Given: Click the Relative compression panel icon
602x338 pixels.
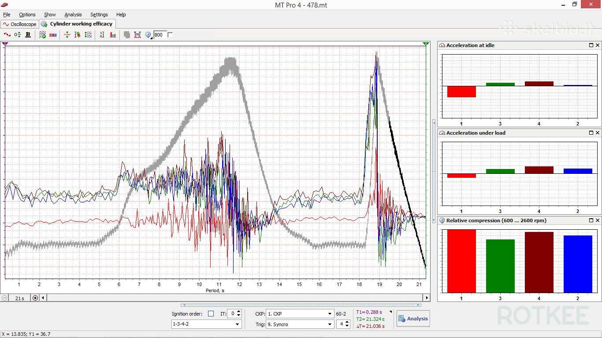Looking at the screenshot, I should pos(442,220).
